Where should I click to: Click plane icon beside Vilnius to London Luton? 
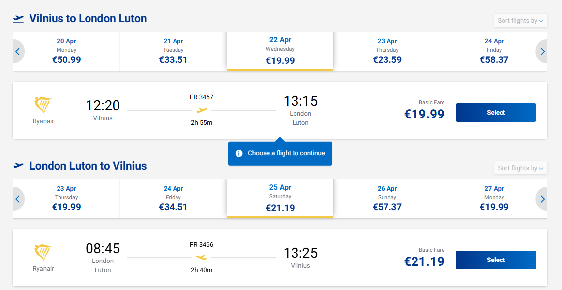(19, 19)
